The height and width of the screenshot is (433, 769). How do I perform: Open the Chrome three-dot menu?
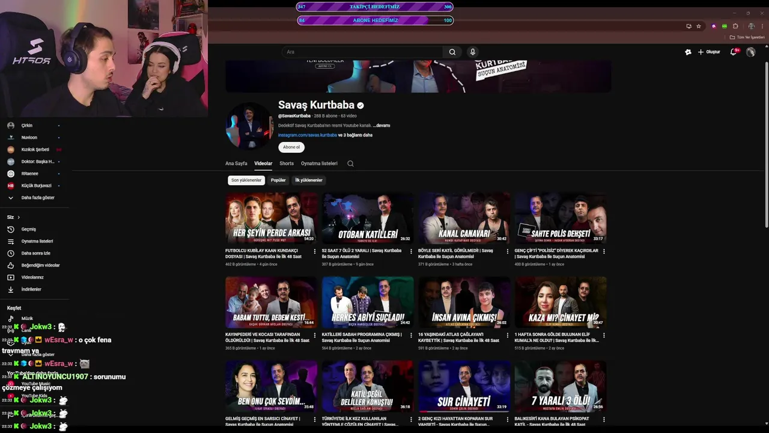[x=762, y=26]
